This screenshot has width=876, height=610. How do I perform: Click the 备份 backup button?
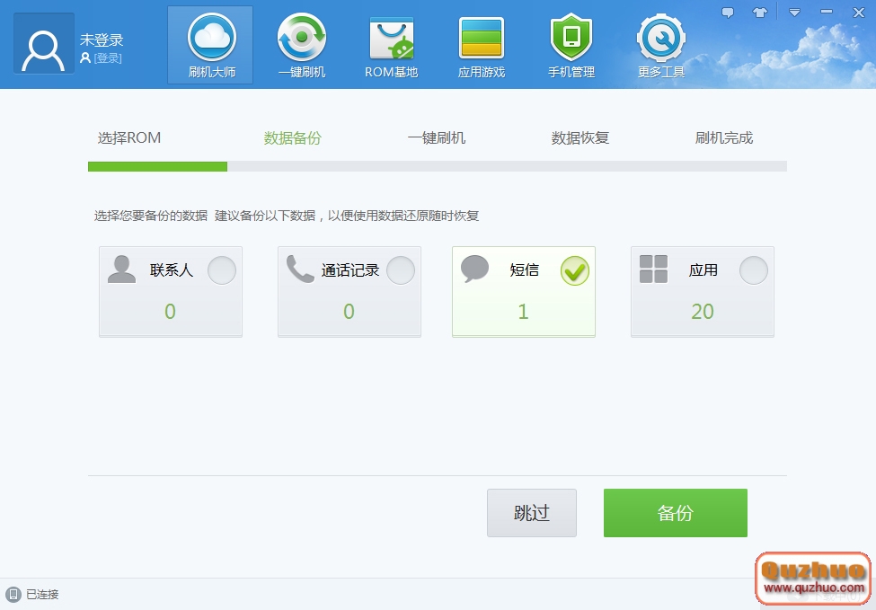(675, 512)
